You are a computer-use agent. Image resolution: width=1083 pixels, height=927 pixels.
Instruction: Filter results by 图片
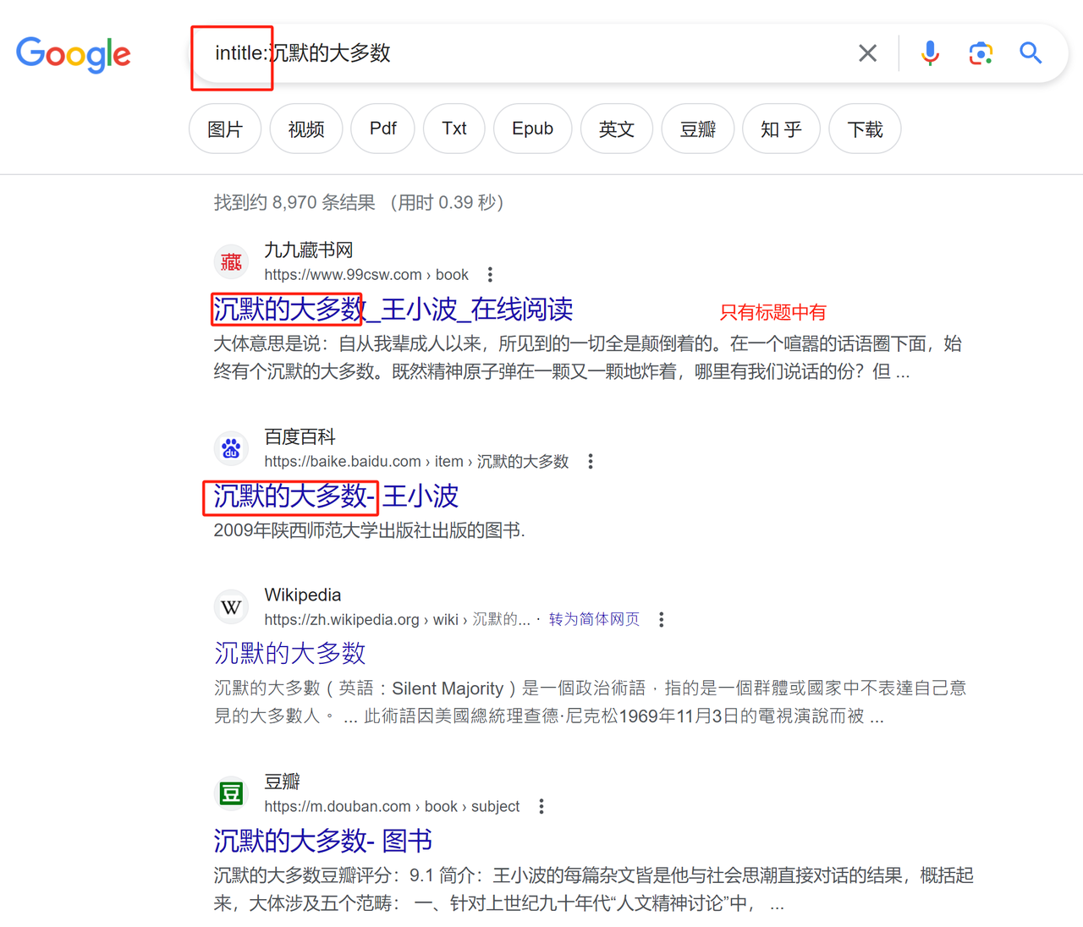(x=225, y=129)
